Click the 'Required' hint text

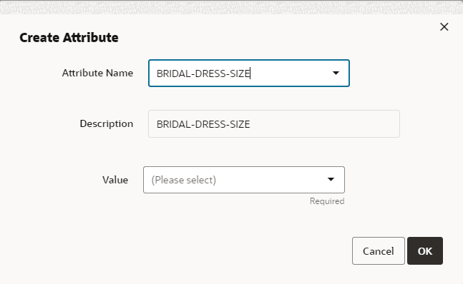click(327, 201)
